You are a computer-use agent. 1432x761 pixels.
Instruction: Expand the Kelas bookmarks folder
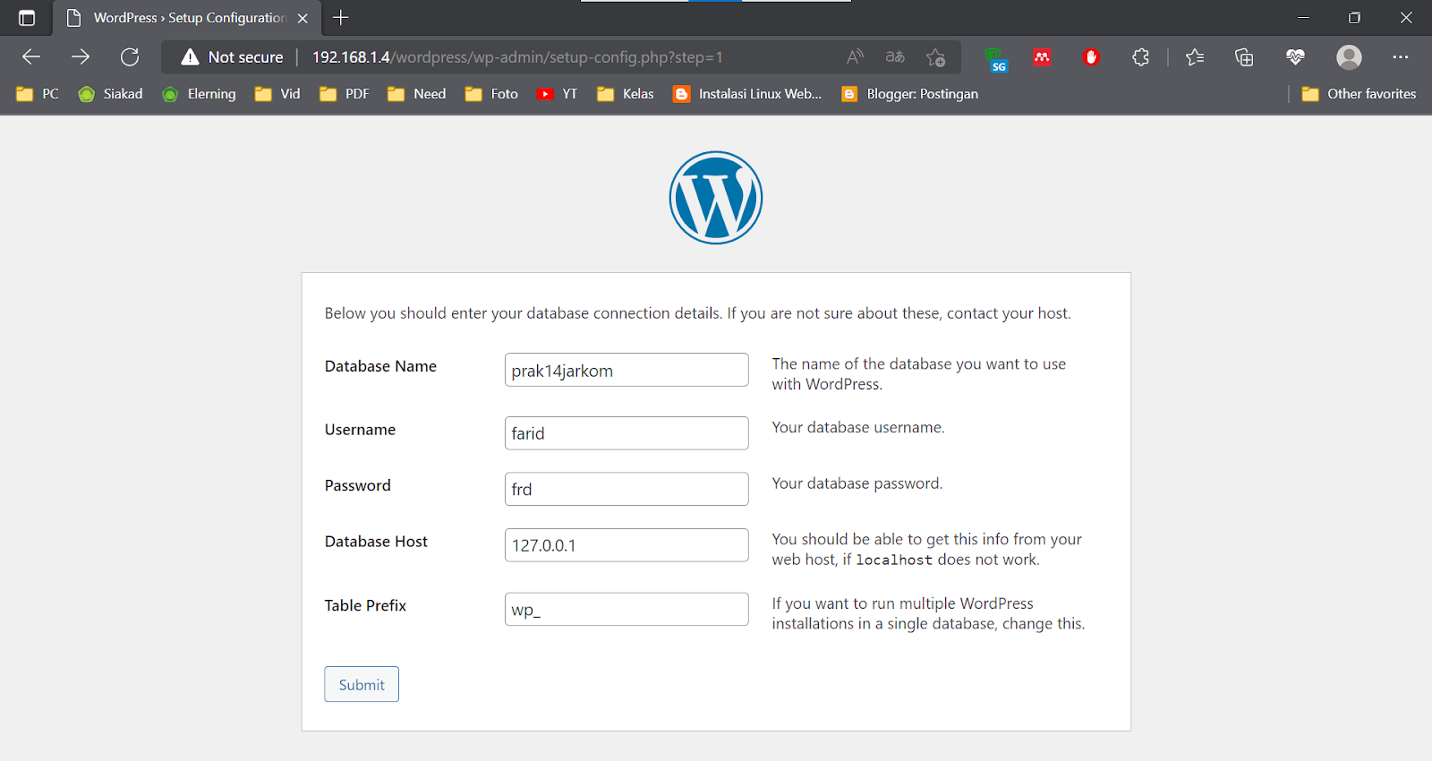[x=626, y=94]
